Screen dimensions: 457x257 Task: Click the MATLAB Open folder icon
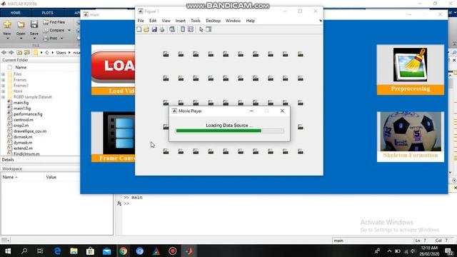click(21, 25)
